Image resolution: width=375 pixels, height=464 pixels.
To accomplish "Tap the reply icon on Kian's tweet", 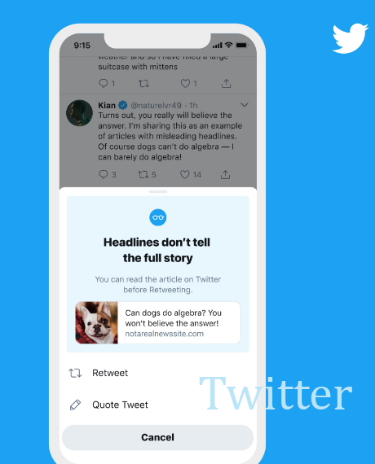I will click(104, 174).
